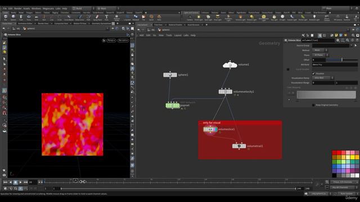Click the current frame number field
360x202 pixels.
click(33, 182)
